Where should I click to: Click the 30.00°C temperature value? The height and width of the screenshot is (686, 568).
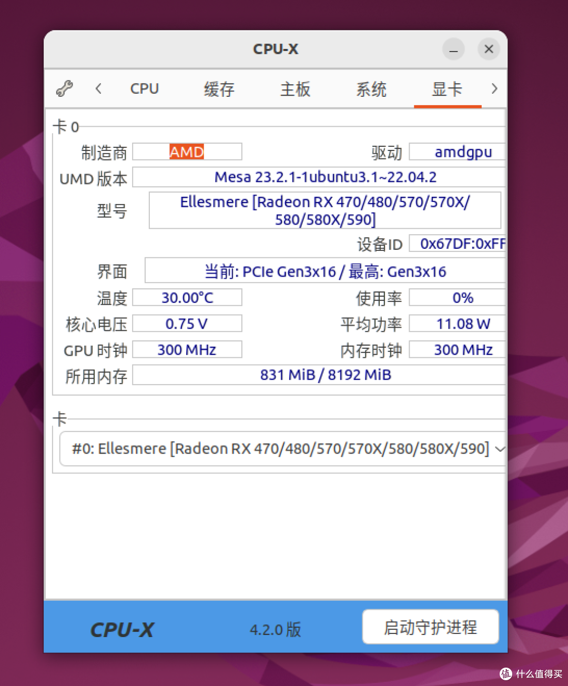pyautogui.click(x=187, y=297)
